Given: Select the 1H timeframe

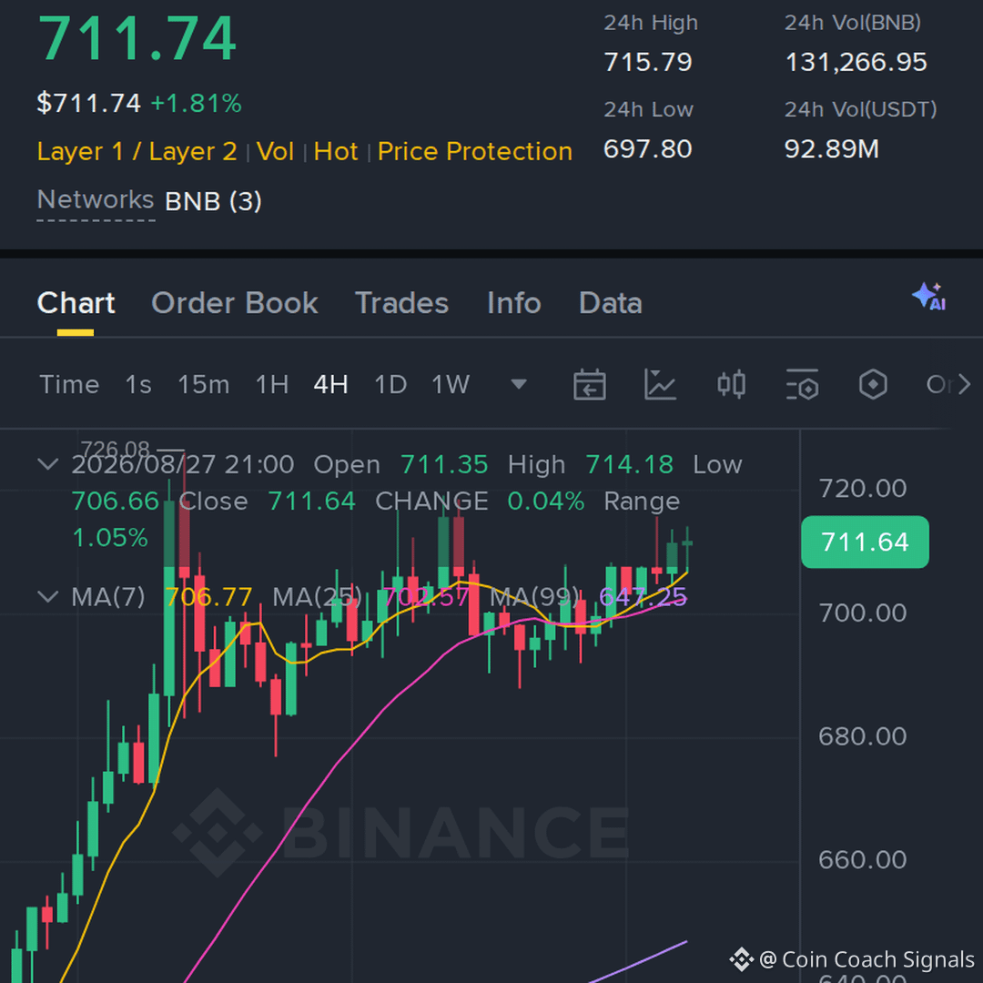Looking at the screenshot, I should (272, 384).
